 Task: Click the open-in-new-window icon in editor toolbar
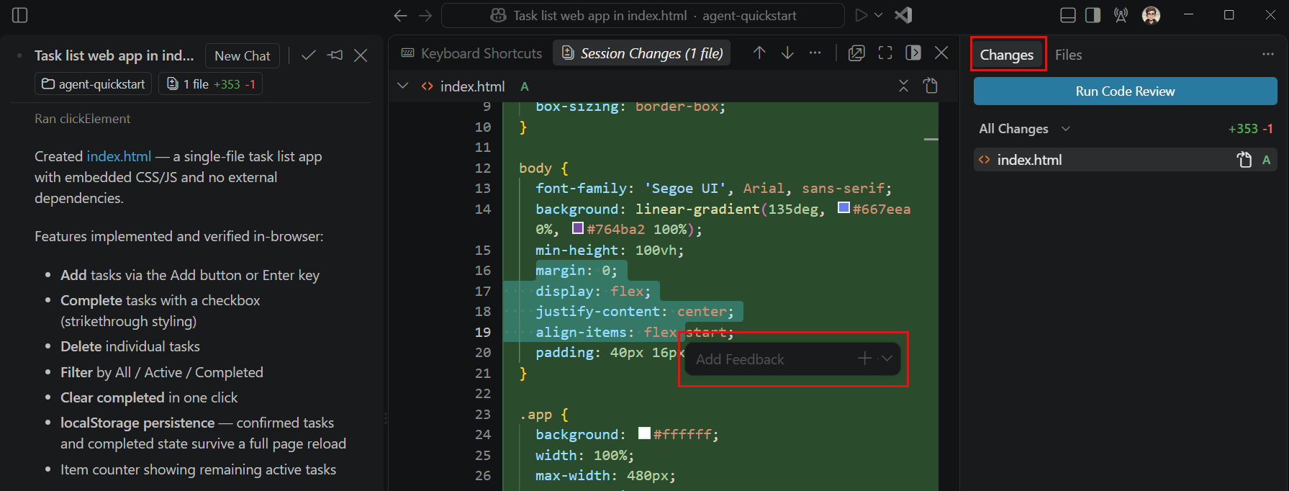856,53
